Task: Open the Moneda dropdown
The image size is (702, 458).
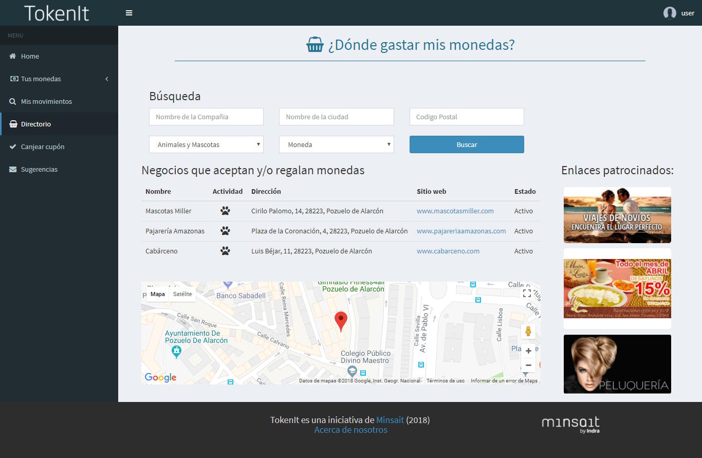Action: pos(336,144)
